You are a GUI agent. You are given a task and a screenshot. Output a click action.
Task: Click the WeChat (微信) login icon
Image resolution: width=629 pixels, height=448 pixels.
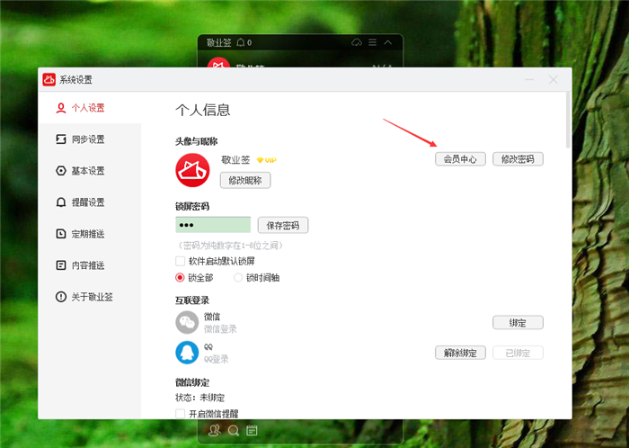(x=187, y=322)
